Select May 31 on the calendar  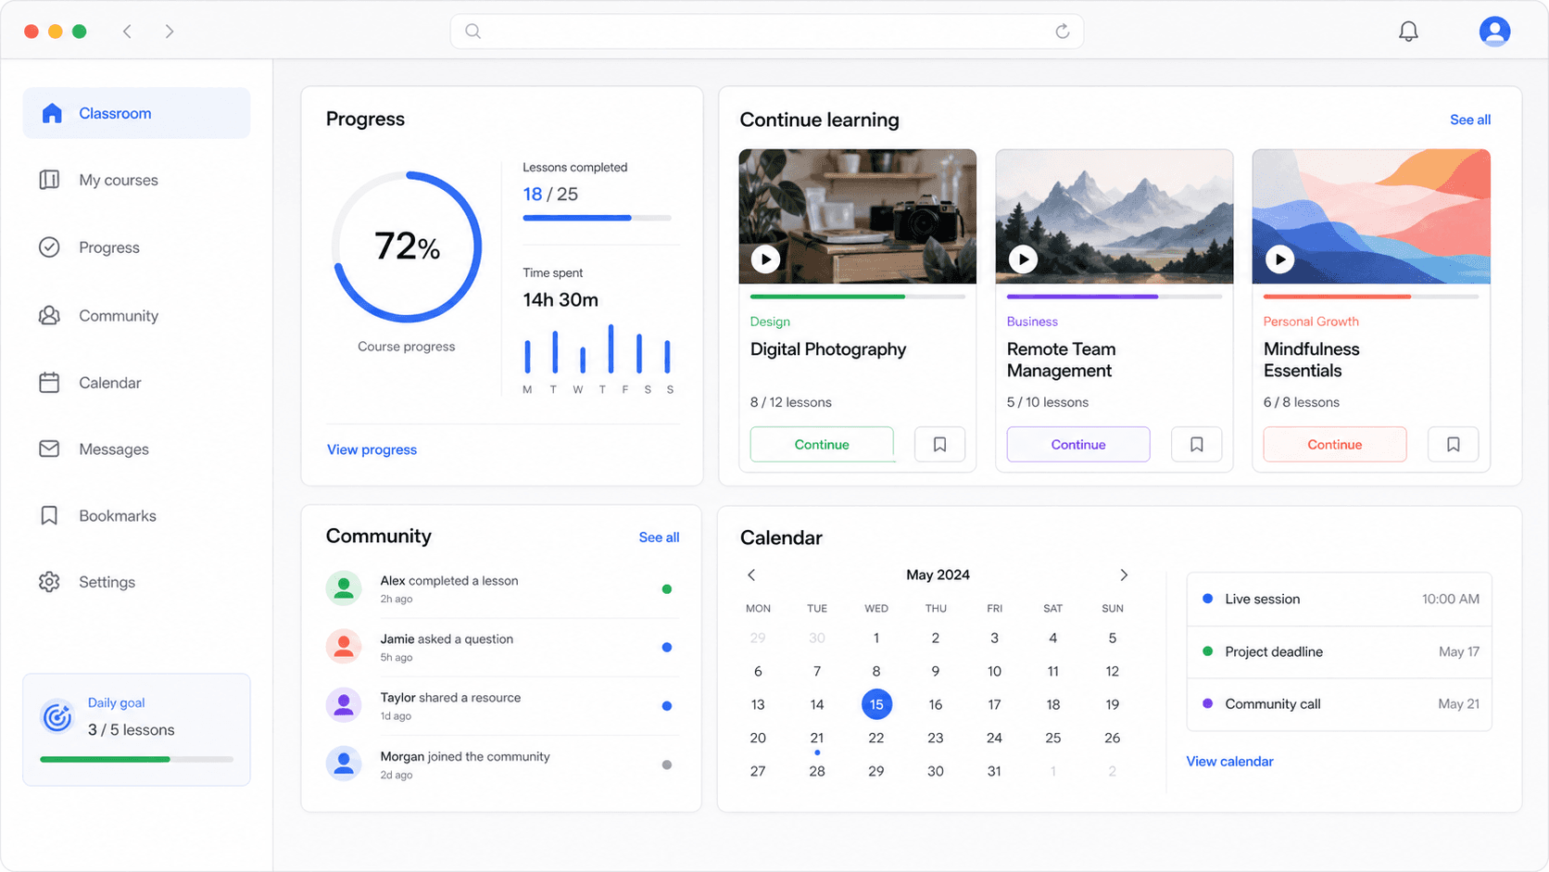(994, 771)
